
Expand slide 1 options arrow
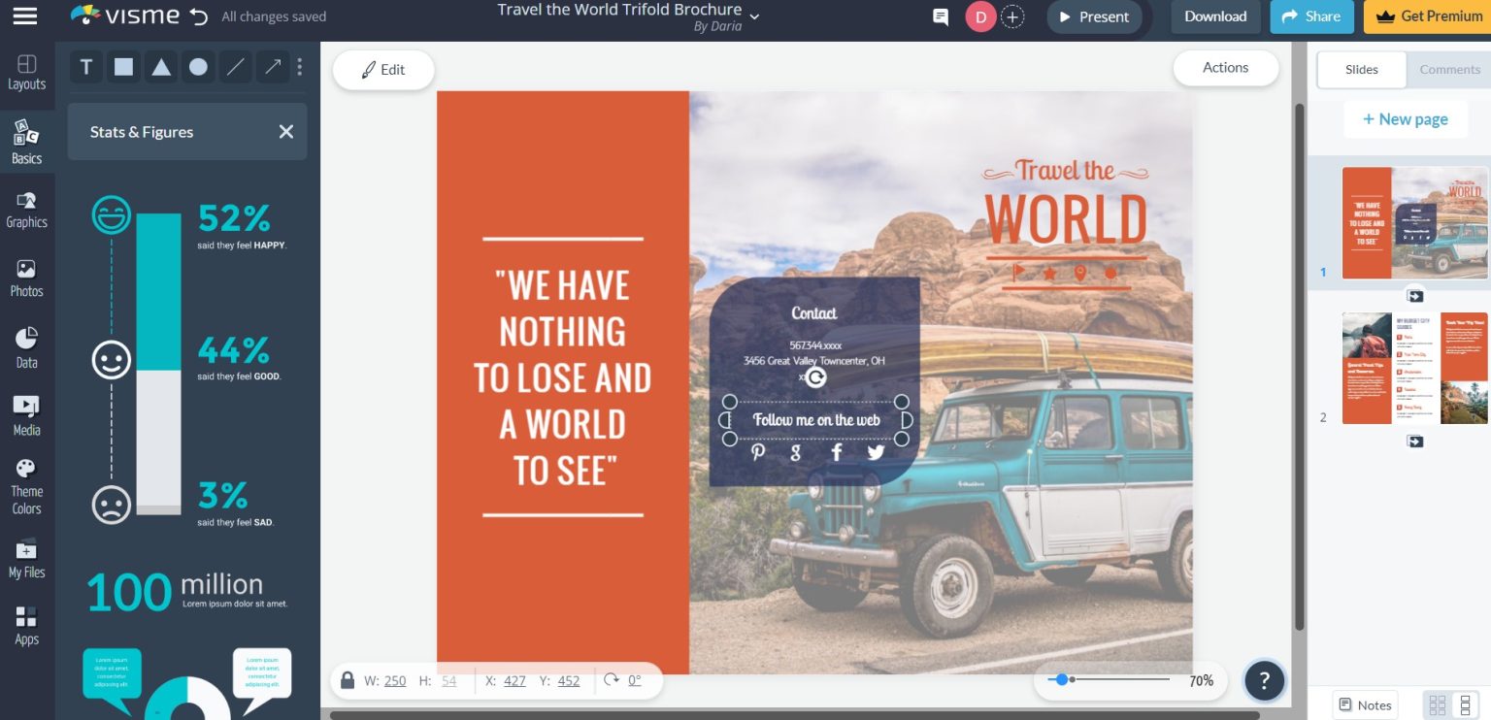[1414, 296]
